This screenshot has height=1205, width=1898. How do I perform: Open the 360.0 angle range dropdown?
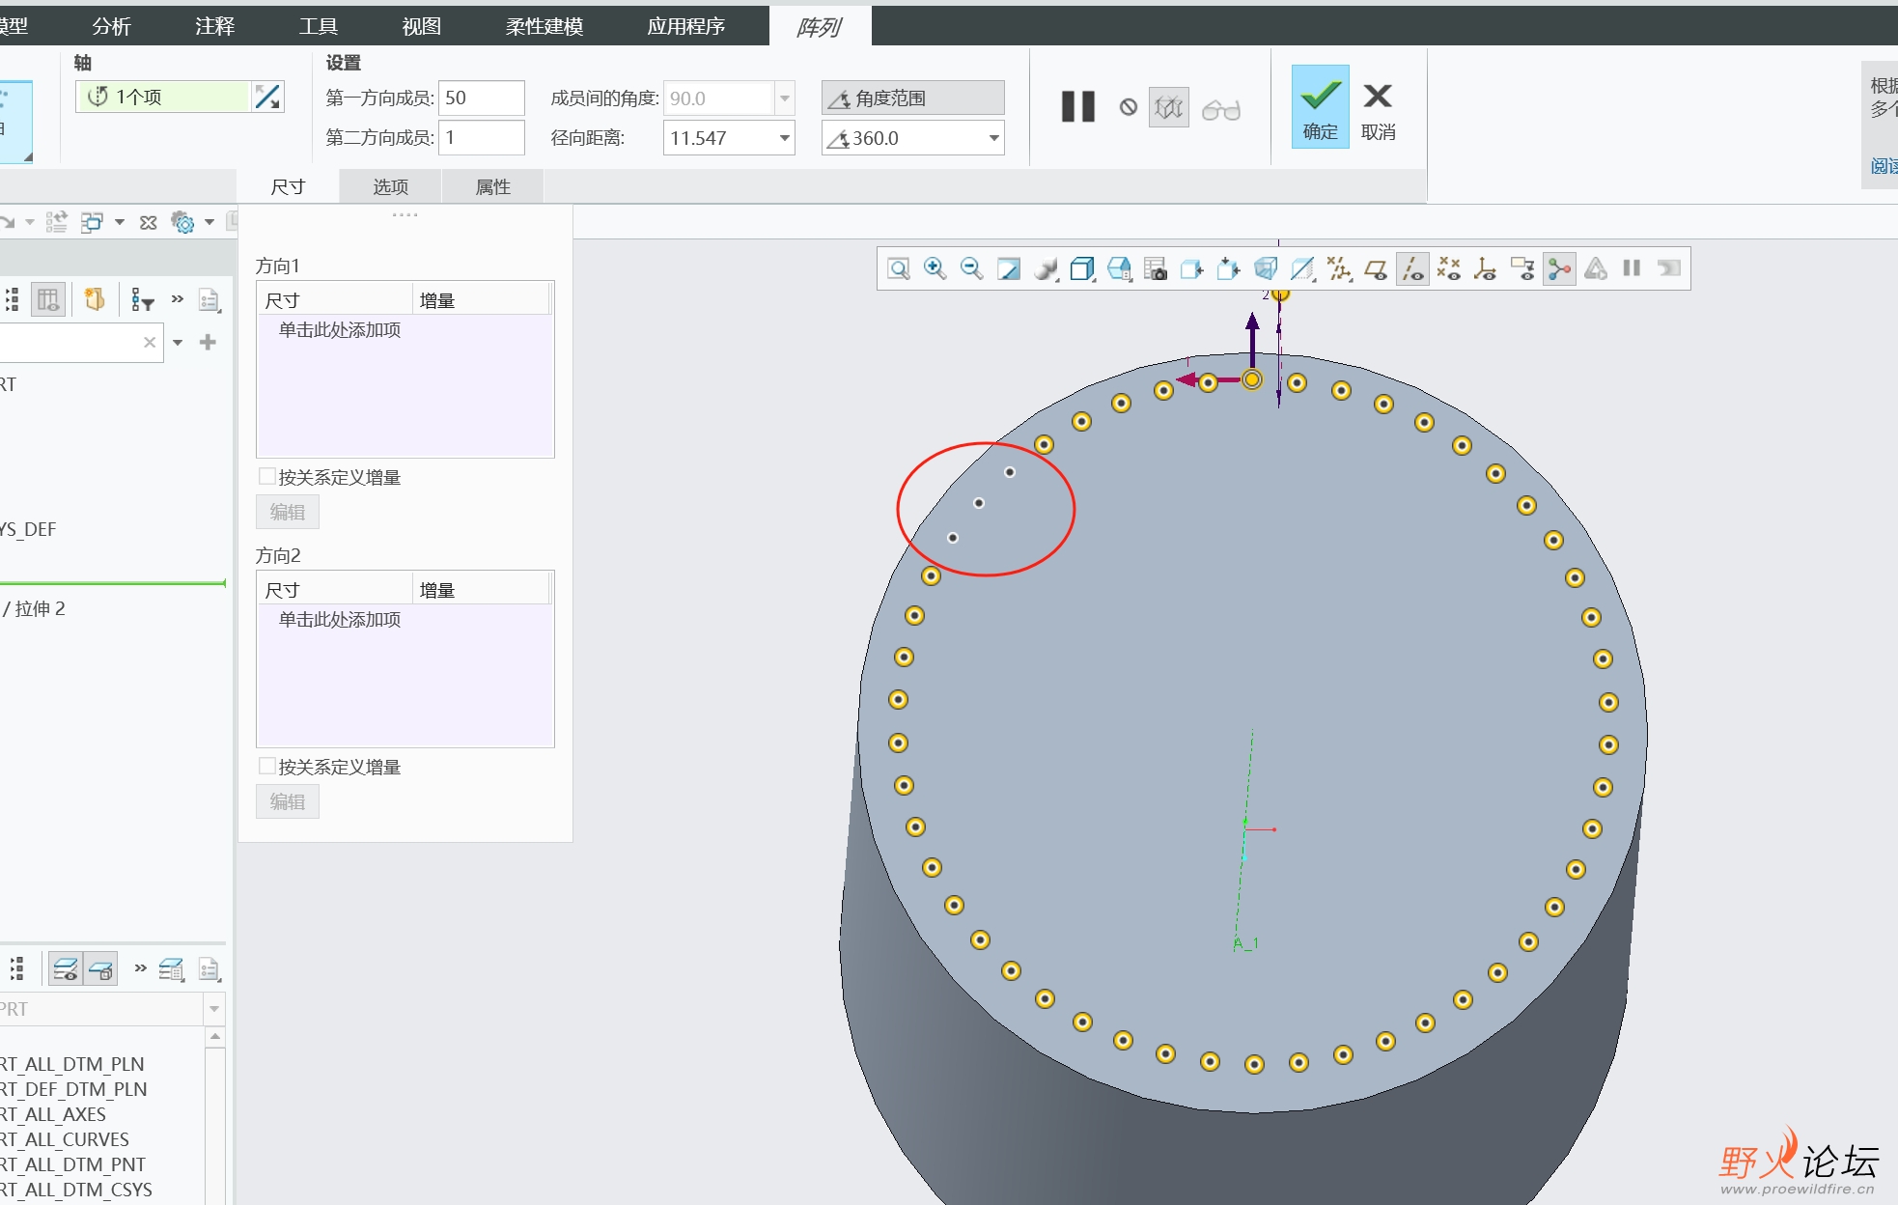(993, 138)
